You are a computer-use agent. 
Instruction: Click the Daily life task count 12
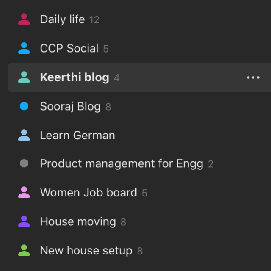pos(94,20)
